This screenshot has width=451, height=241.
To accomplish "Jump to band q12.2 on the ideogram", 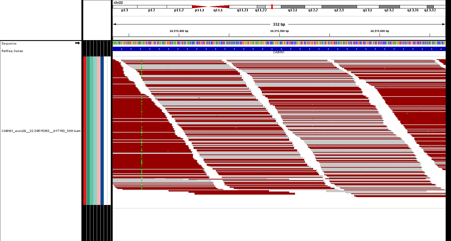I will coord(313,7).
